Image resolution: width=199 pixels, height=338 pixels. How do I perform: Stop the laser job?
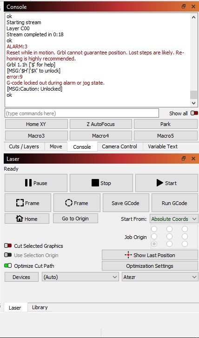pyautogui.click(x=101, y=183)
